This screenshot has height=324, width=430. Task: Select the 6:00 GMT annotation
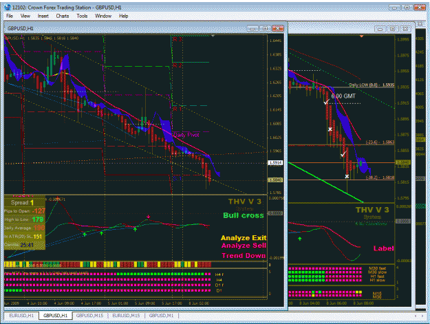point(343,96)
